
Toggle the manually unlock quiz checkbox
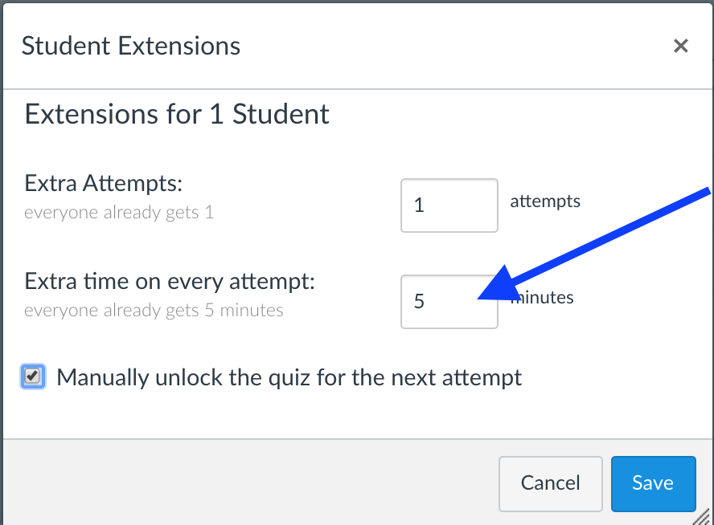pos(32,376)
